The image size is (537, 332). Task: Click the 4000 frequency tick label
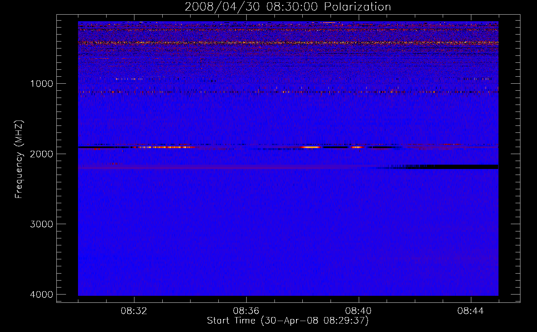pos(41,294)
